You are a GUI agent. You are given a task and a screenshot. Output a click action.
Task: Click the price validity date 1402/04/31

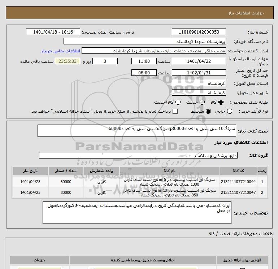(x=199, y=73)
